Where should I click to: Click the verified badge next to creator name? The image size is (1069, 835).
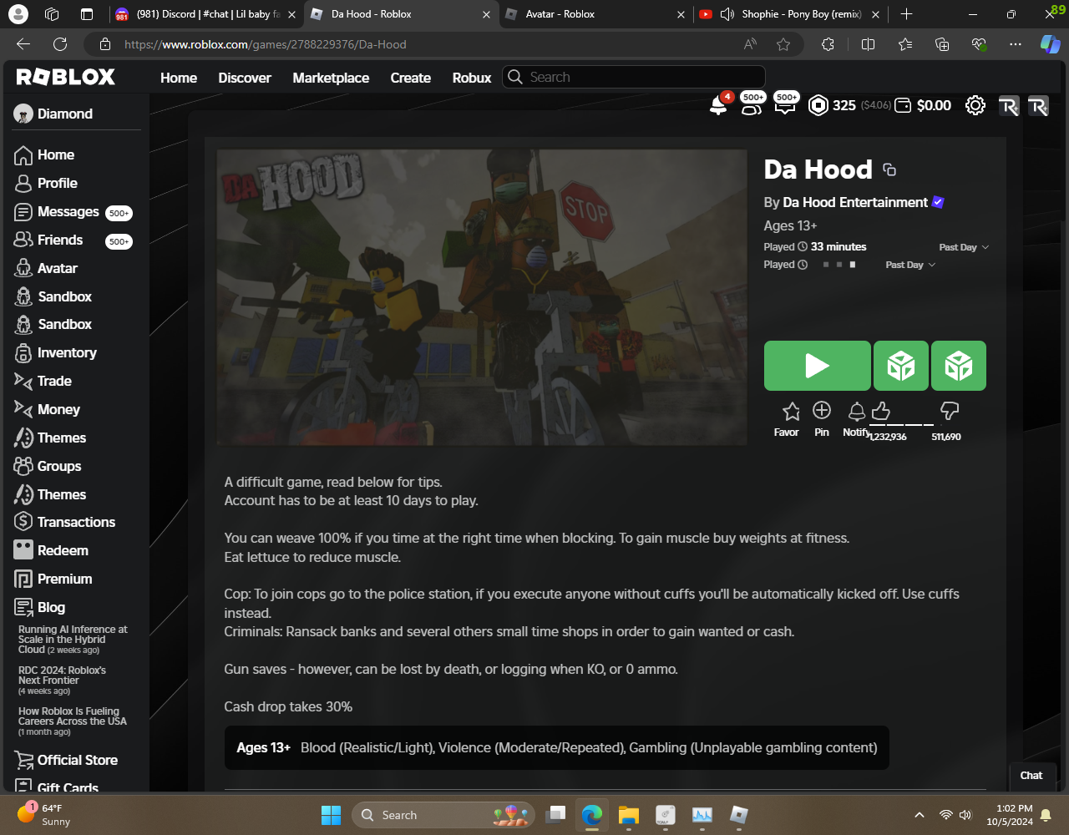click(938, 202)
